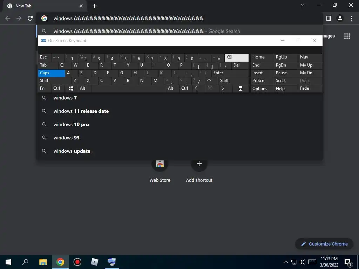Viewport: 359px width, 269px height.
Task: Toggle the Caps lock key off
Action: pyautogui.click(x=52, y=73)
